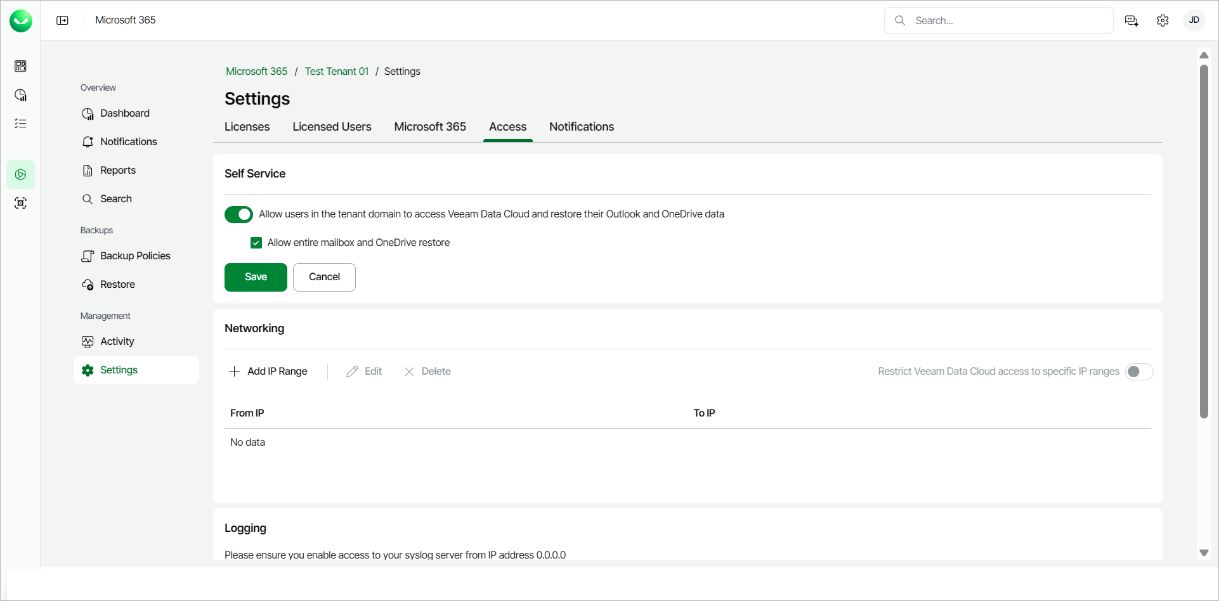Switch to the Licensed Users tab
The image size is (1219, 601).
[x=332, y=127]
